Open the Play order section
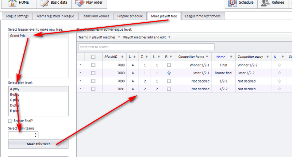292x157 pixels. pyautogui.click(x=89, y=3)
